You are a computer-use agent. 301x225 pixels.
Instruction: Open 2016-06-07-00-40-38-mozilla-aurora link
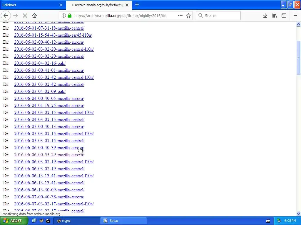point(49,197)
